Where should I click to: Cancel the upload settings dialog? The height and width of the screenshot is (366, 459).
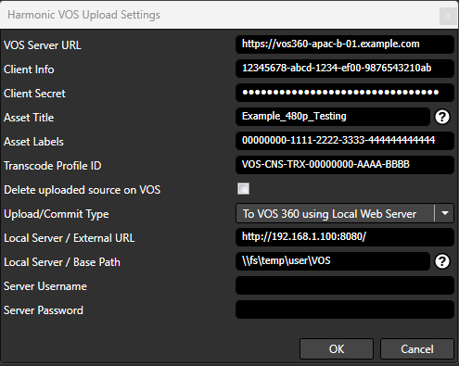pos(417,349)
